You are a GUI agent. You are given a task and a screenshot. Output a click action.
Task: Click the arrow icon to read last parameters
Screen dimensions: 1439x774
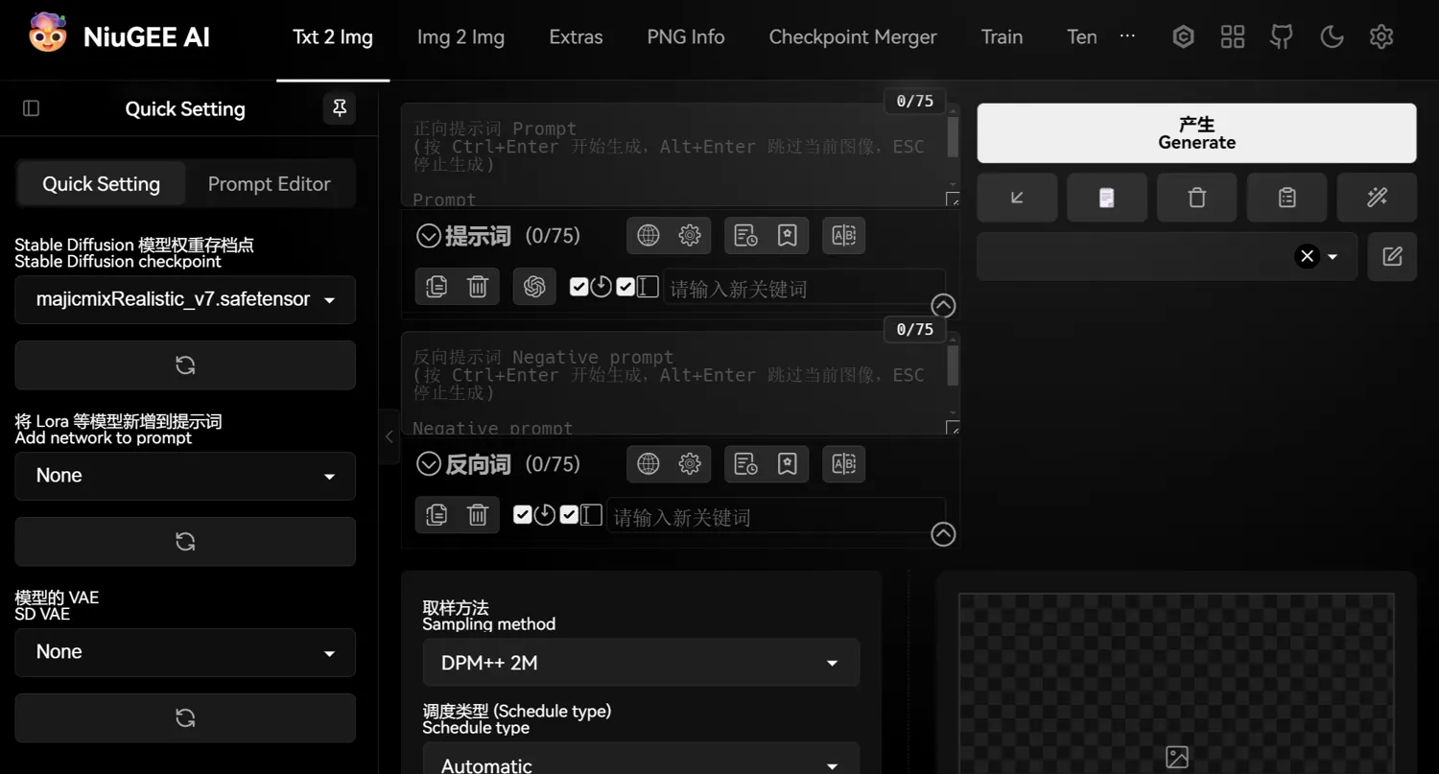pyautogui.click(x=1017, y=198)
